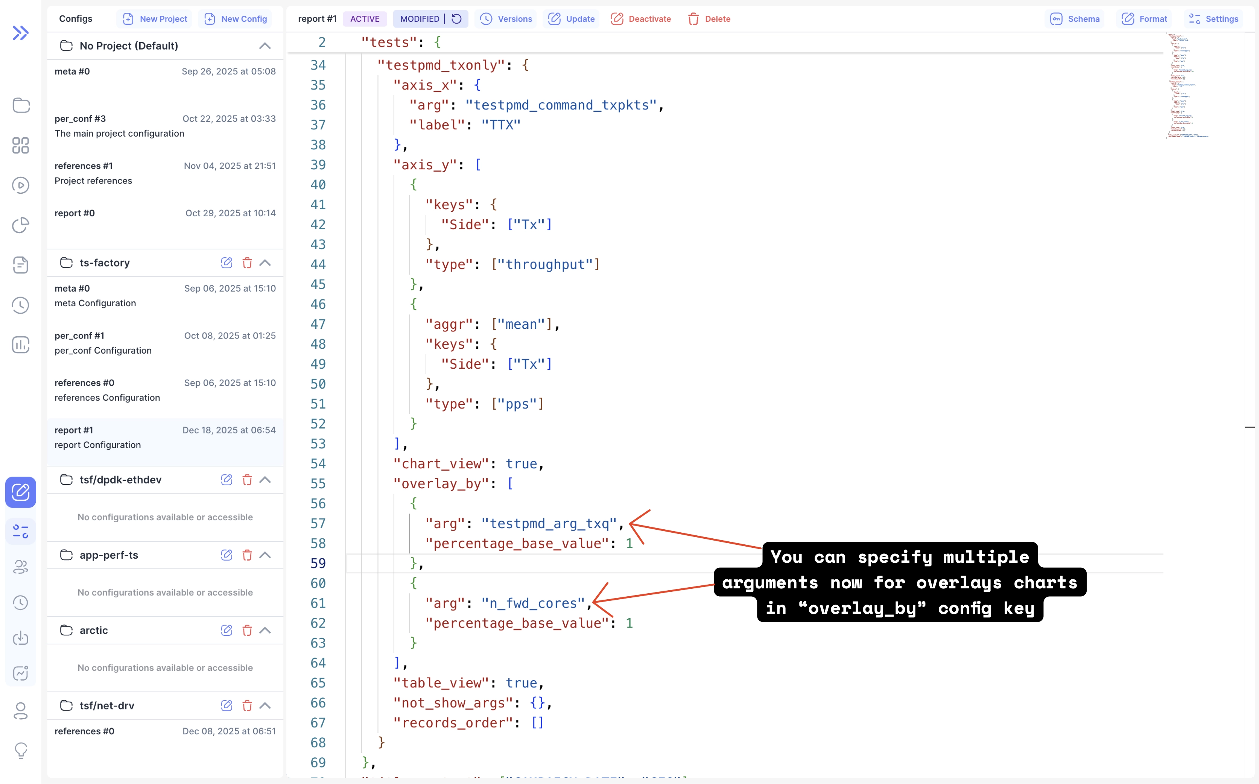Click the edit icon for ts-factory project
The height and width of the screenshot is (784, 1259).
[227, 263]
